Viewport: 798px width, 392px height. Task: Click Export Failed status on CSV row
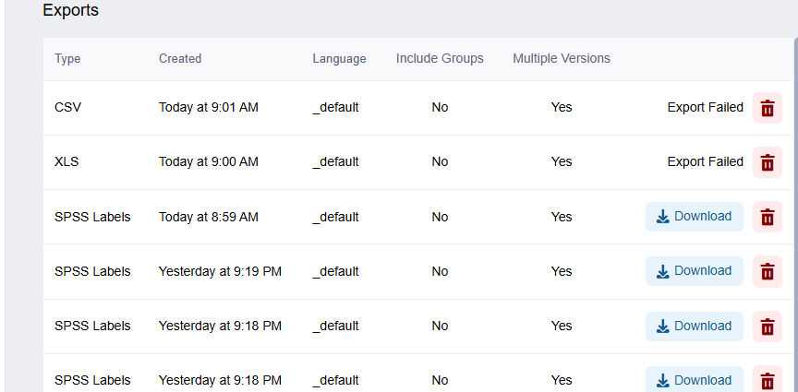tap(706, 107)
